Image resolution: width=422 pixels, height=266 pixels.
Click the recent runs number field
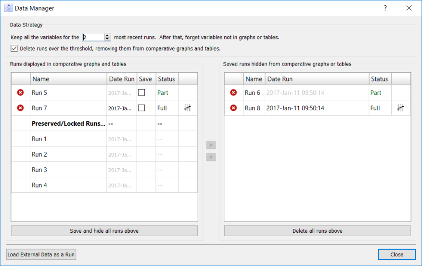(92, 37)
